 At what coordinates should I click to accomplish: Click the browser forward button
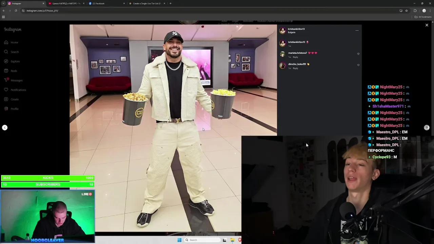(x=9, y=11)
